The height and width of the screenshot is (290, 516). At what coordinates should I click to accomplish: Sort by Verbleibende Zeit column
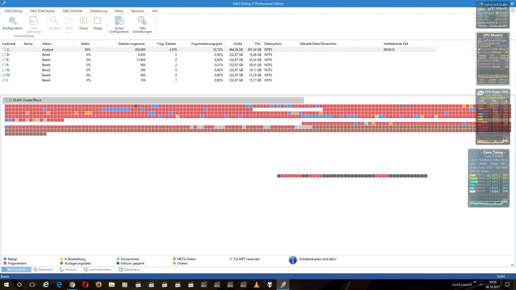coord(409,44)
